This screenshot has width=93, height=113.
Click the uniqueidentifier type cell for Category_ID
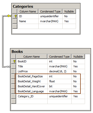(59, 96)
